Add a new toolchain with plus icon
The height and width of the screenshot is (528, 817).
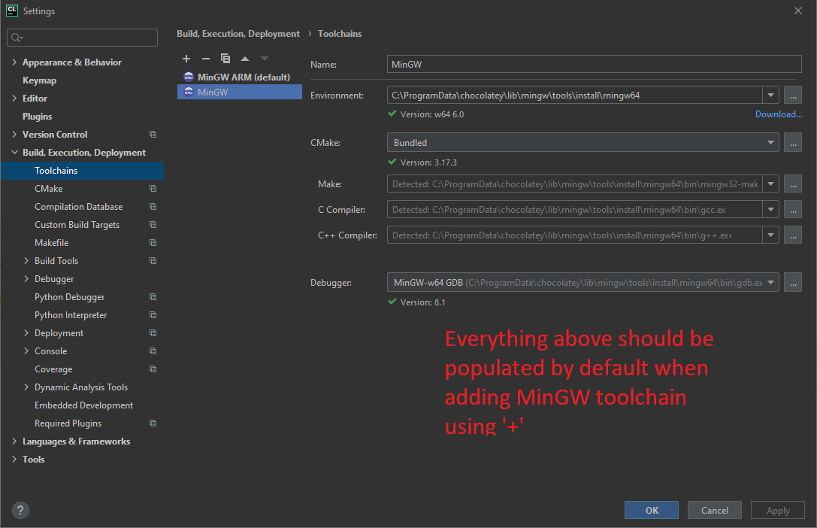[186, 59]
